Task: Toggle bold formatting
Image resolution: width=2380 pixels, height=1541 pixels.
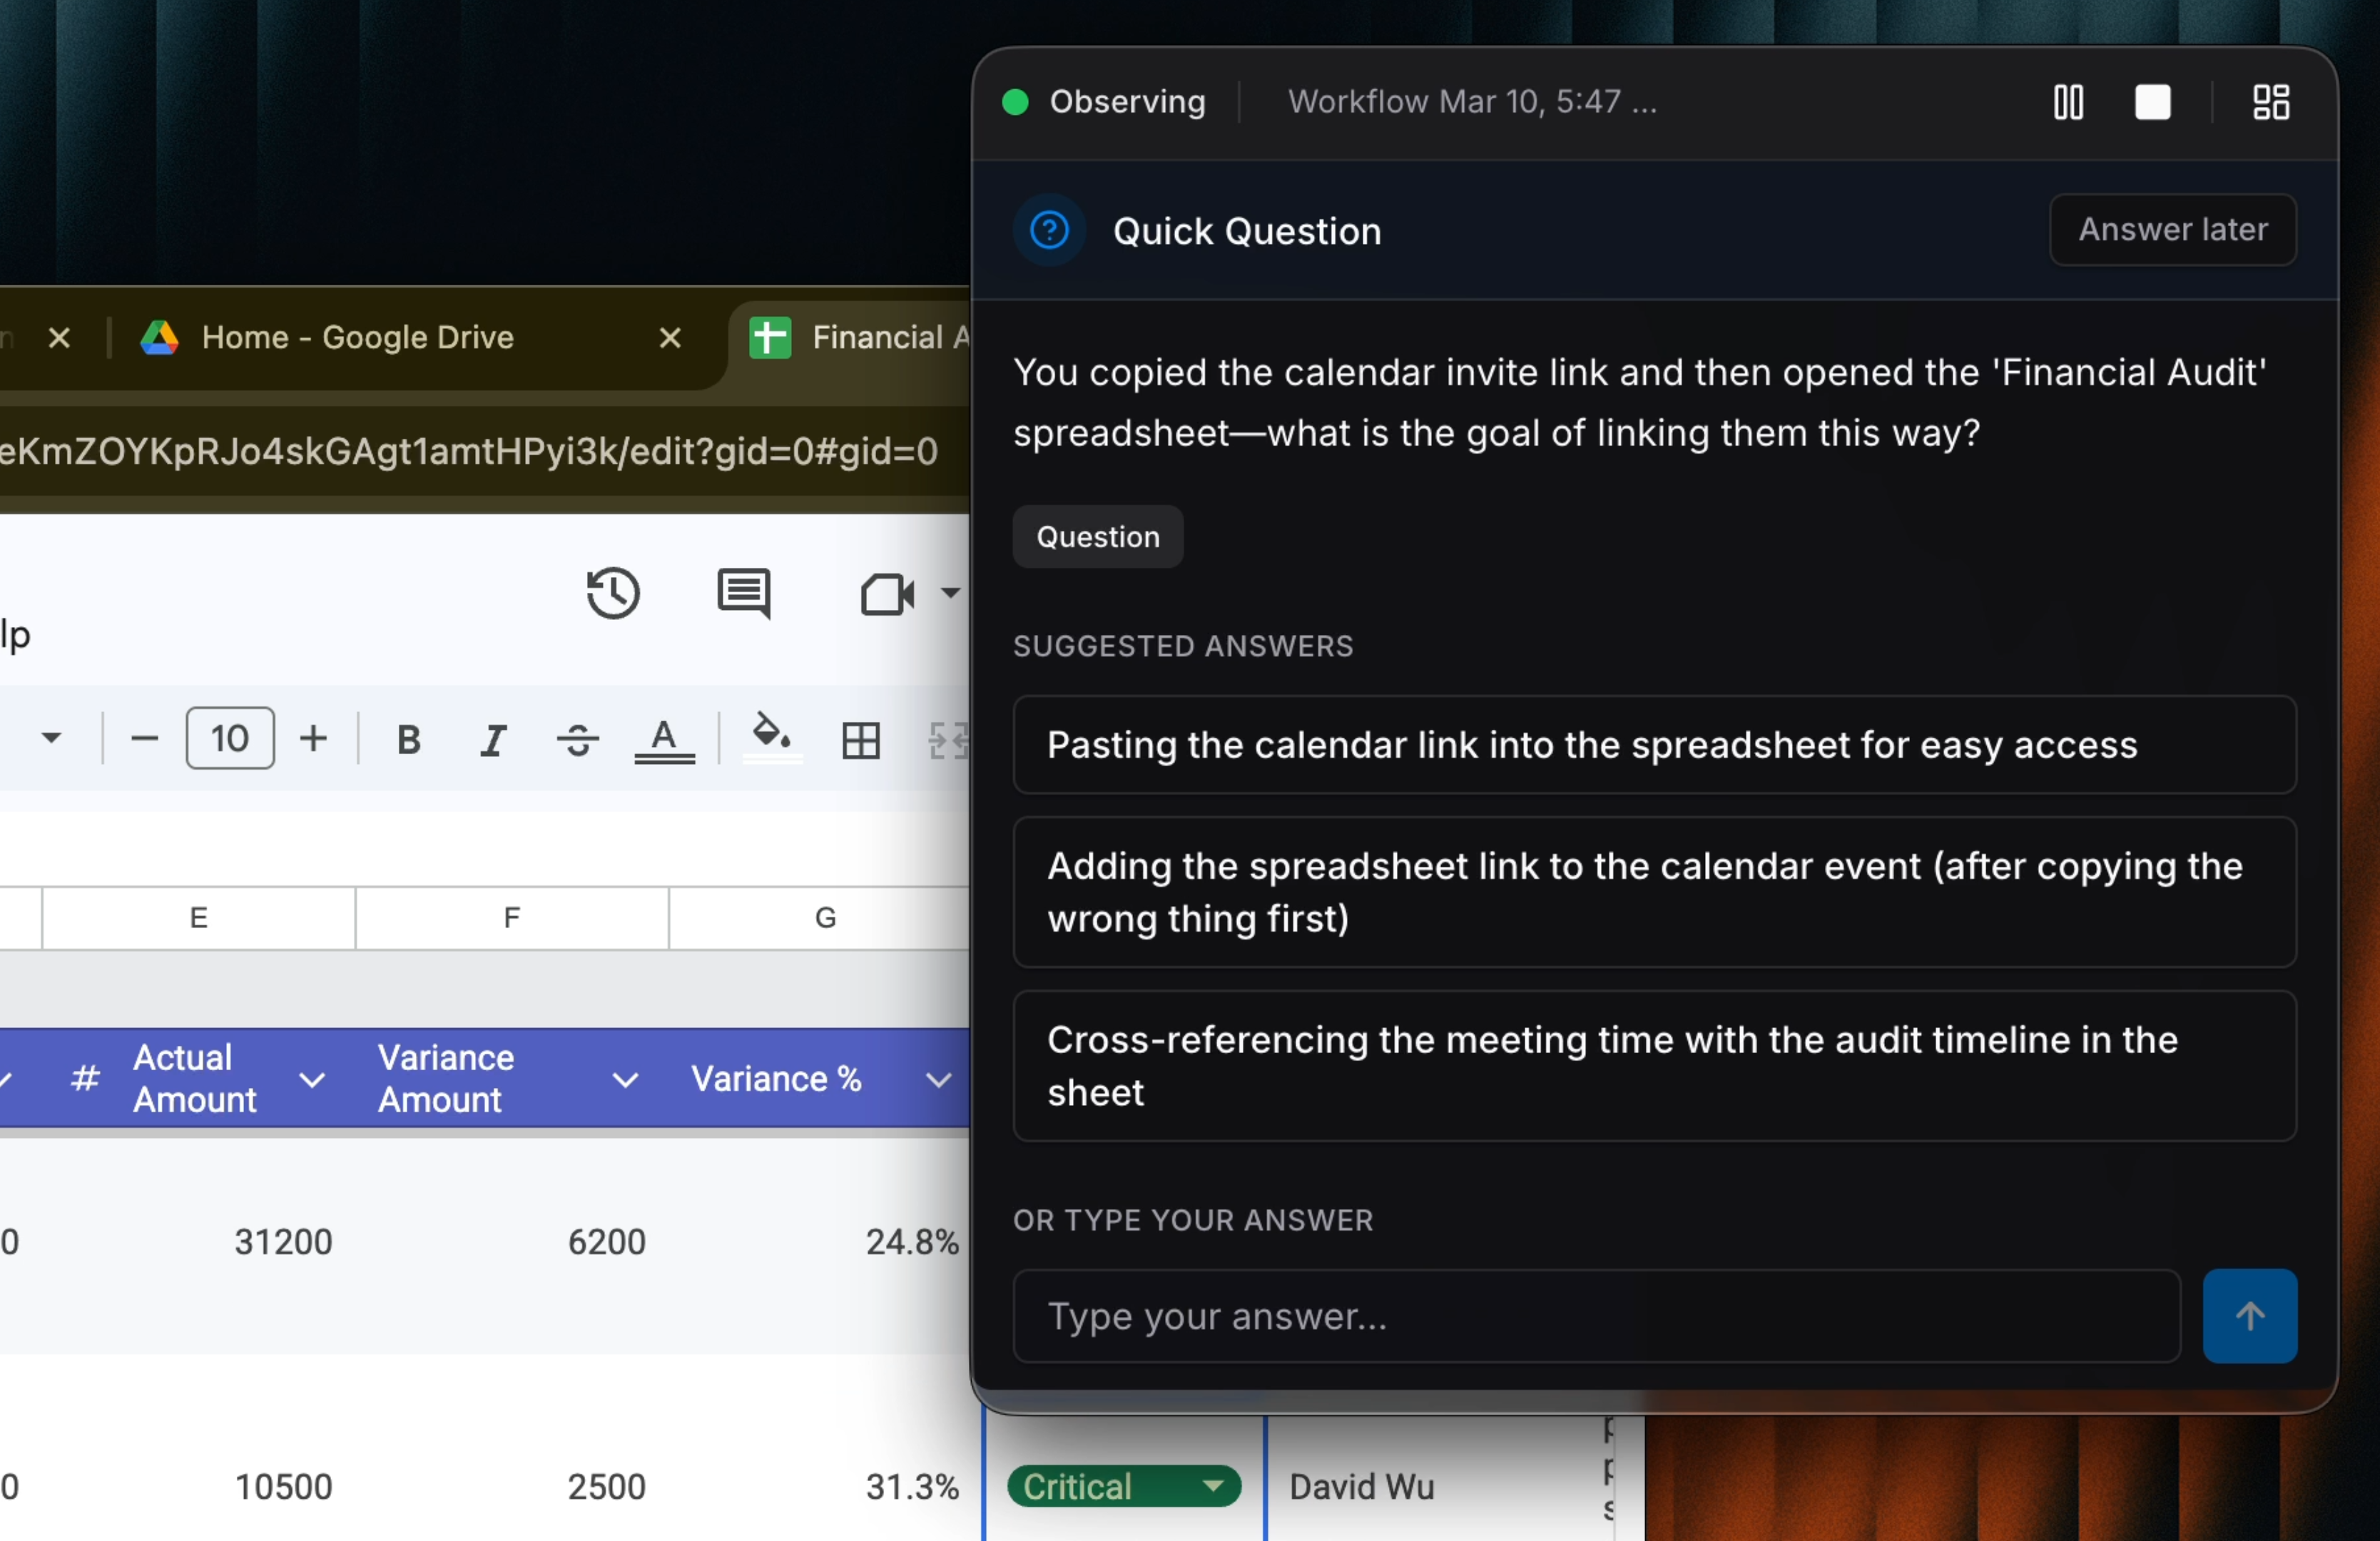Action: (x=408, y=740)
